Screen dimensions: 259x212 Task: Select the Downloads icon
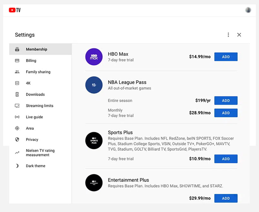(18, 94)
